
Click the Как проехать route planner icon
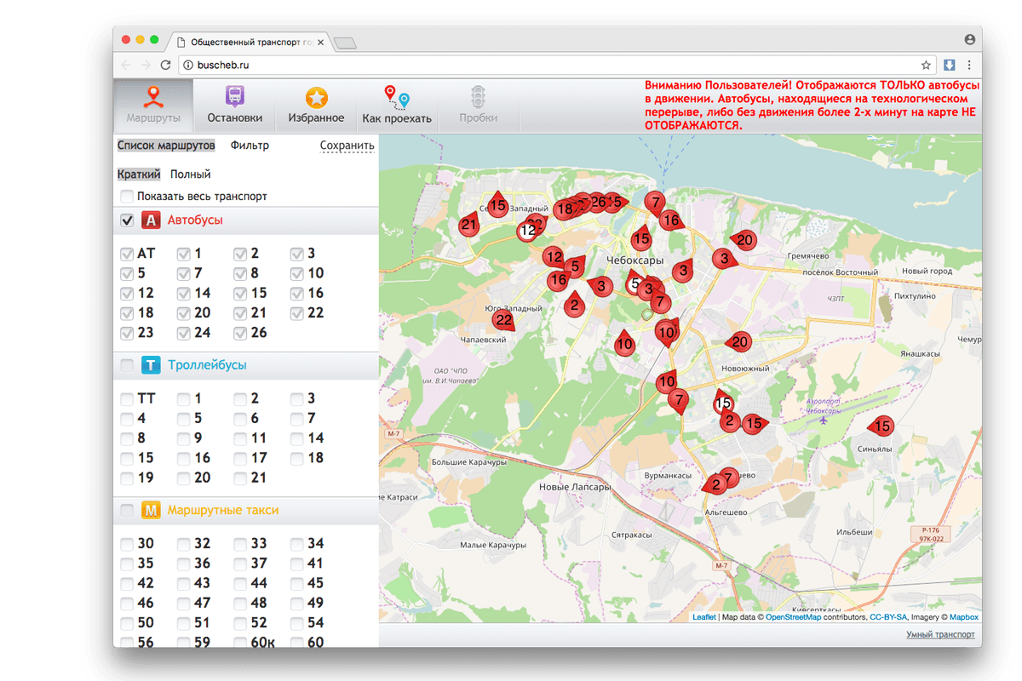(x=396, y=98)
